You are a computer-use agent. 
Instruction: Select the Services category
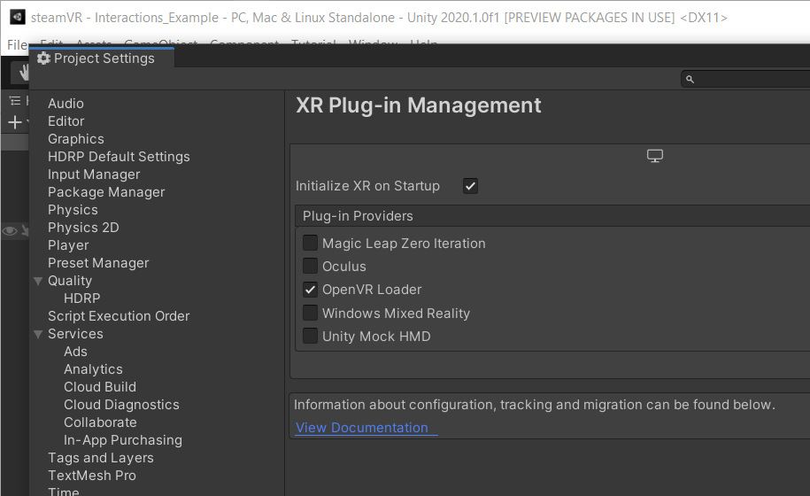75,334
